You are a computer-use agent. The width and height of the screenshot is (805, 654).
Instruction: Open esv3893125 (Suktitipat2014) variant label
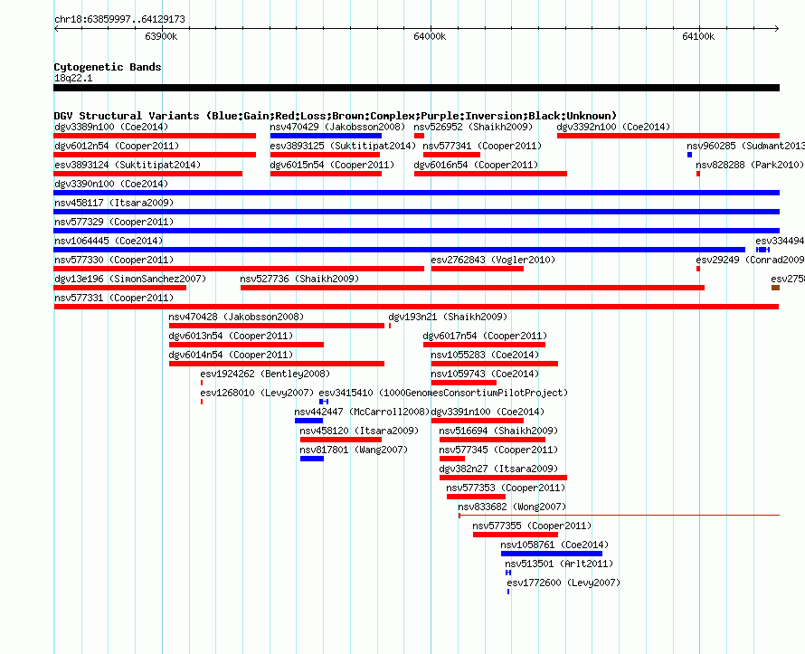pos(343,146)
